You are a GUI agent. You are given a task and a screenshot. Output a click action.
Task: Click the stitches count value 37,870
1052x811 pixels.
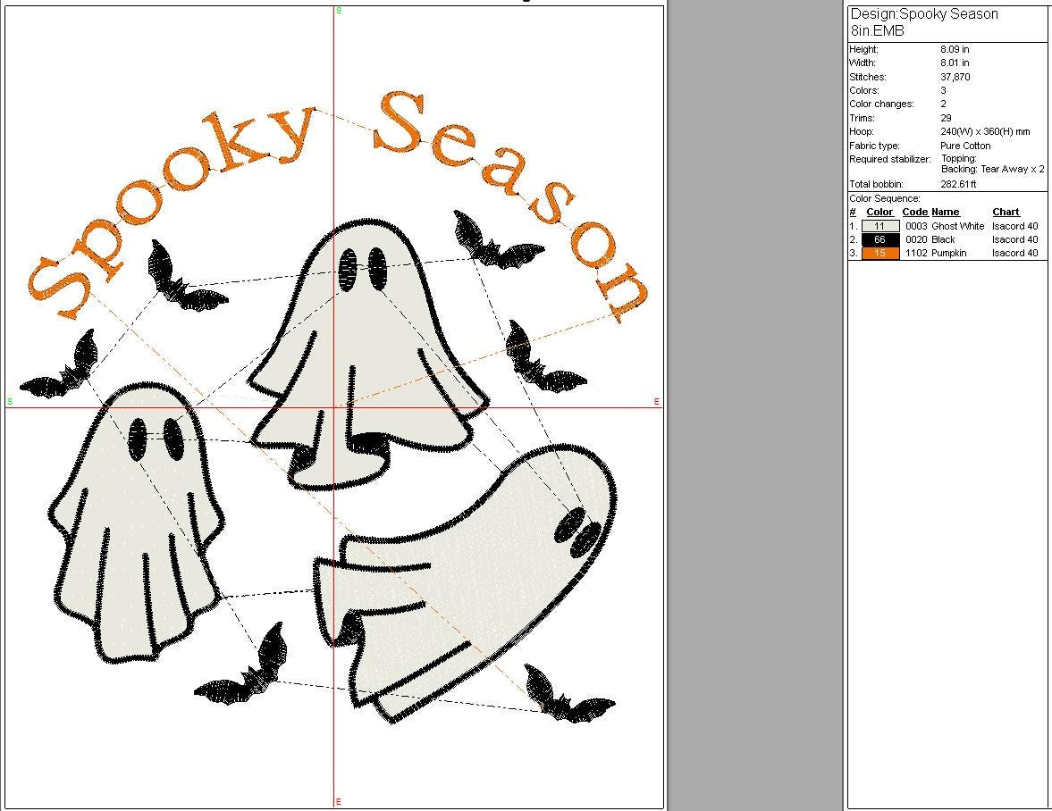(955, 77)
